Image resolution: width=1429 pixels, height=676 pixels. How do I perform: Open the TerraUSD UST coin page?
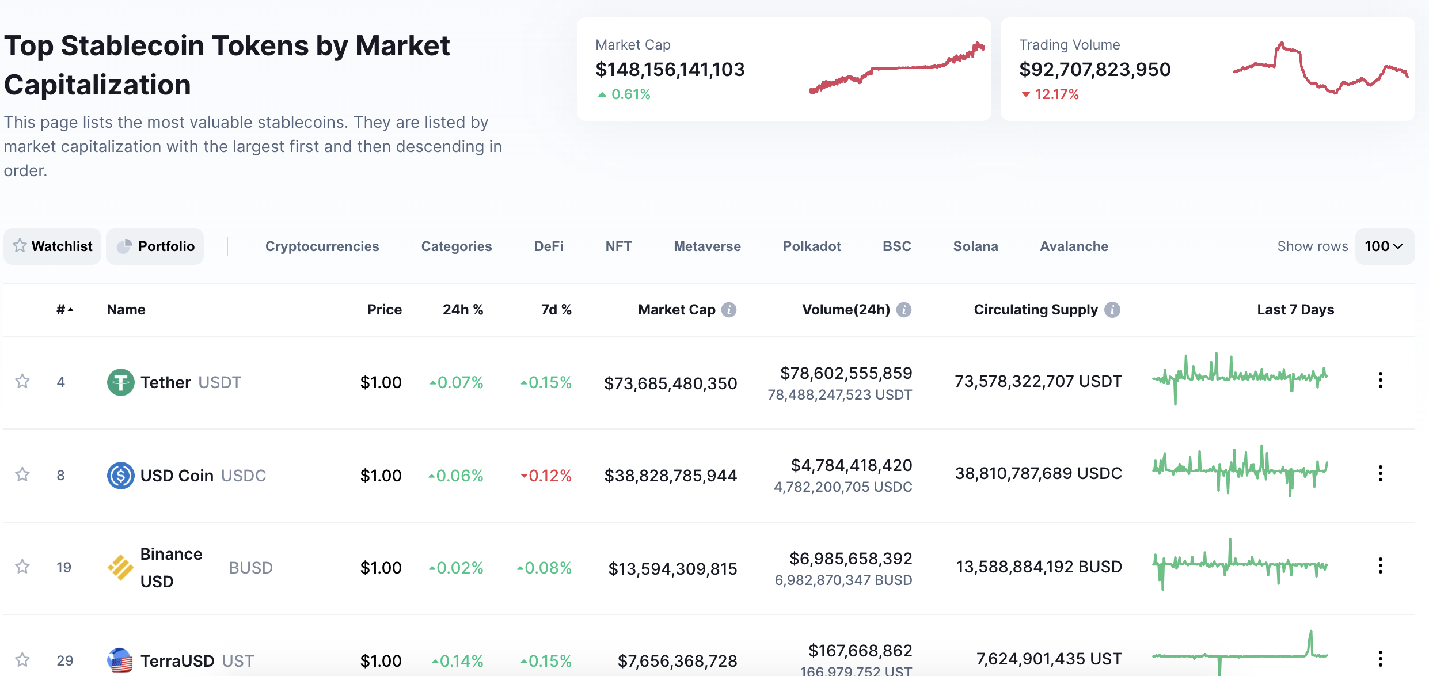pyautogui.click(x=197, y=660)
